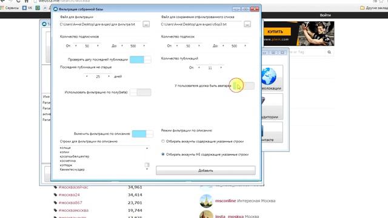Open hashtag #москва24 link
388x218 pixels.
pos(69,195)
